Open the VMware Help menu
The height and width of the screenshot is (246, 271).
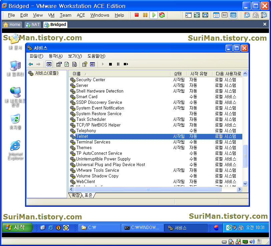(x=119, y=15)
